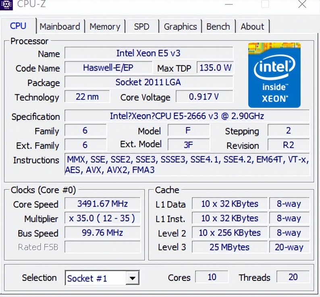Click the Ext. Model value 3F

pyautogui.click(x=188, y=145)
